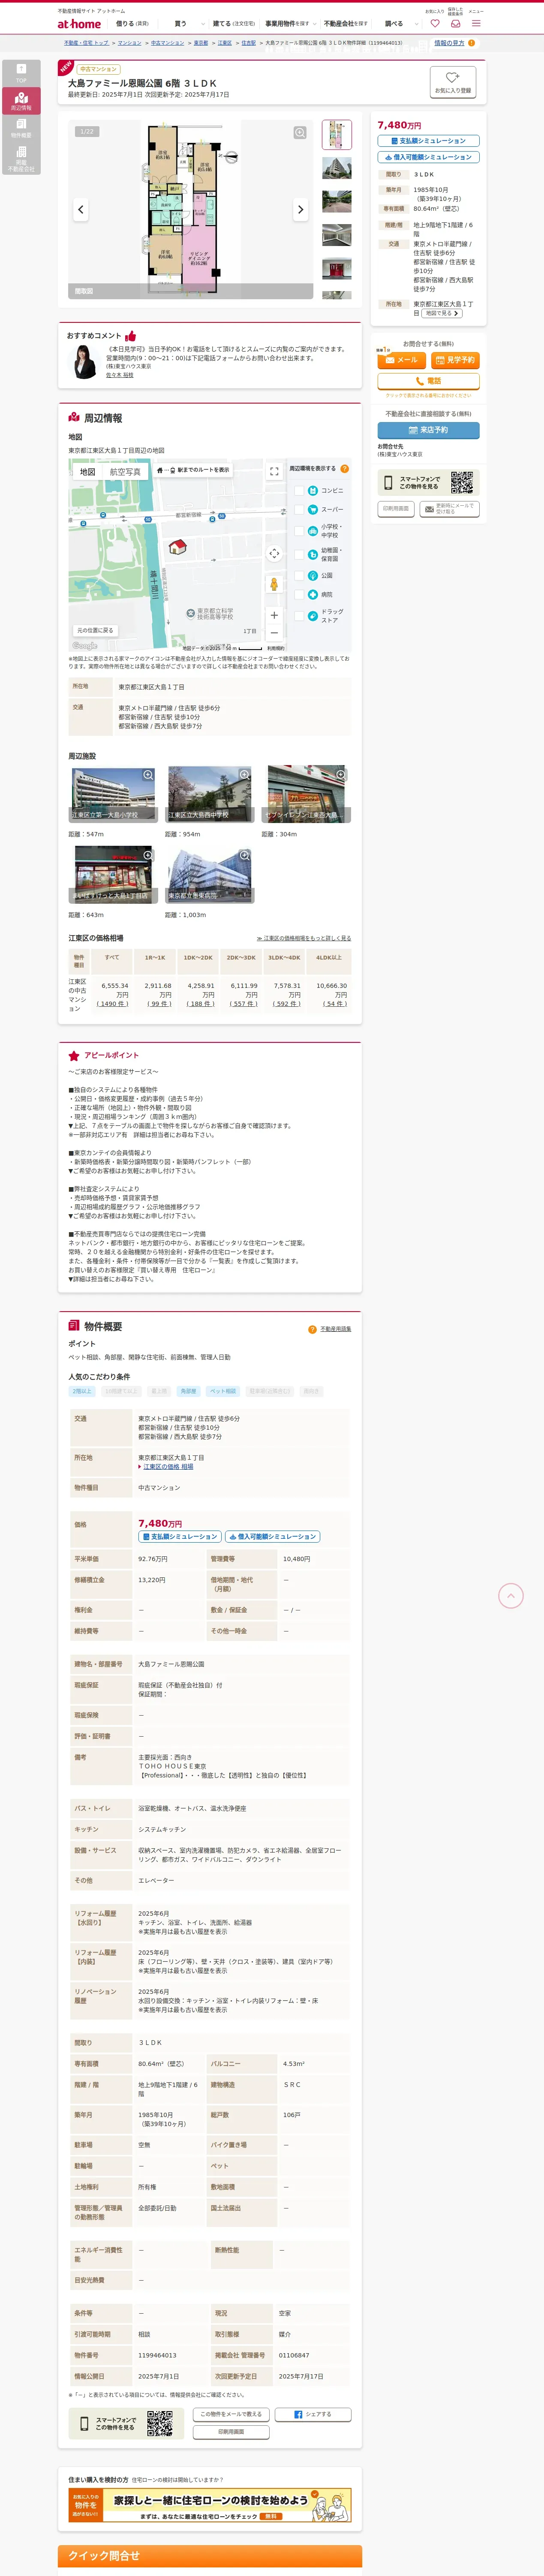Click the 来店予約 button
544x2576 pixels.
click(x=428, y=430)
